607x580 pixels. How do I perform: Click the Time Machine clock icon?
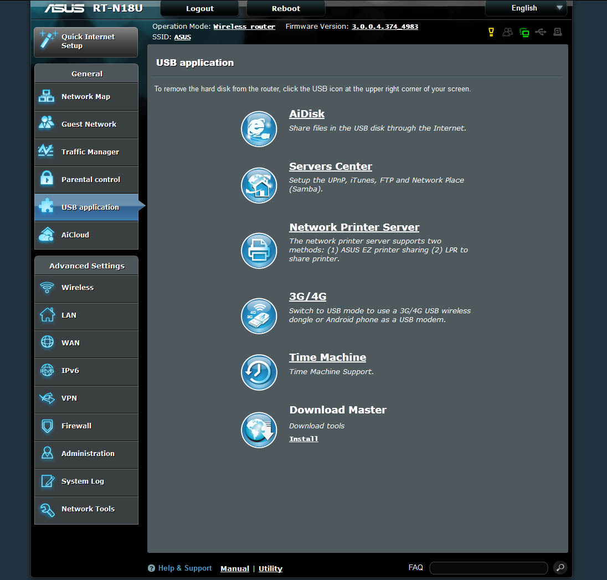(259, 372)
